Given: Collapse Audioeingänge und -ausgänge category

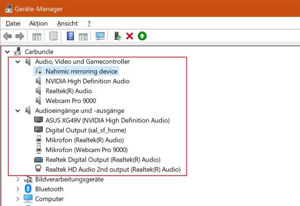Looking at the screenshot, I should point(18,110).
